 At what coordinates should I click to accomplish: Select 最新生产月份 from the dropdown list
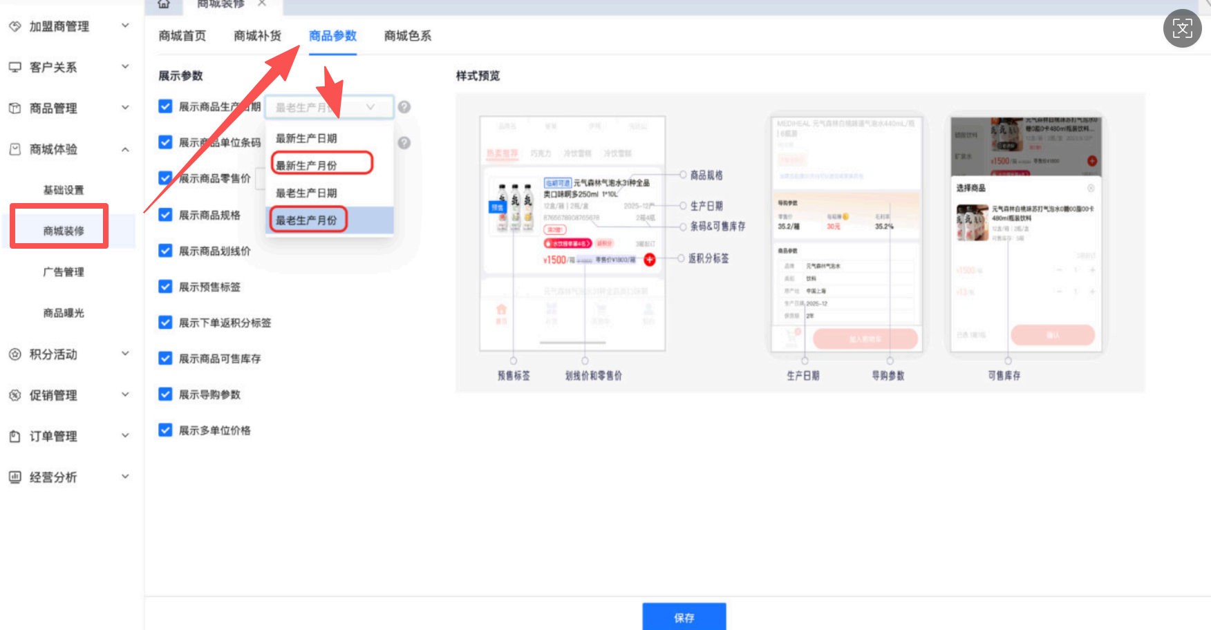[306, 166]
